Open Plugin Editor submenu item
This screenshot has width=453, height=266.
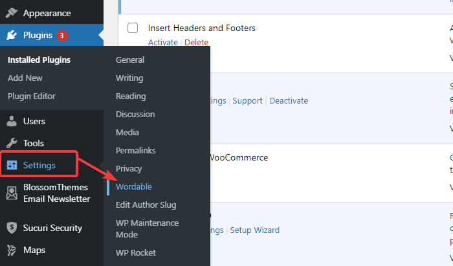point(32,96)
